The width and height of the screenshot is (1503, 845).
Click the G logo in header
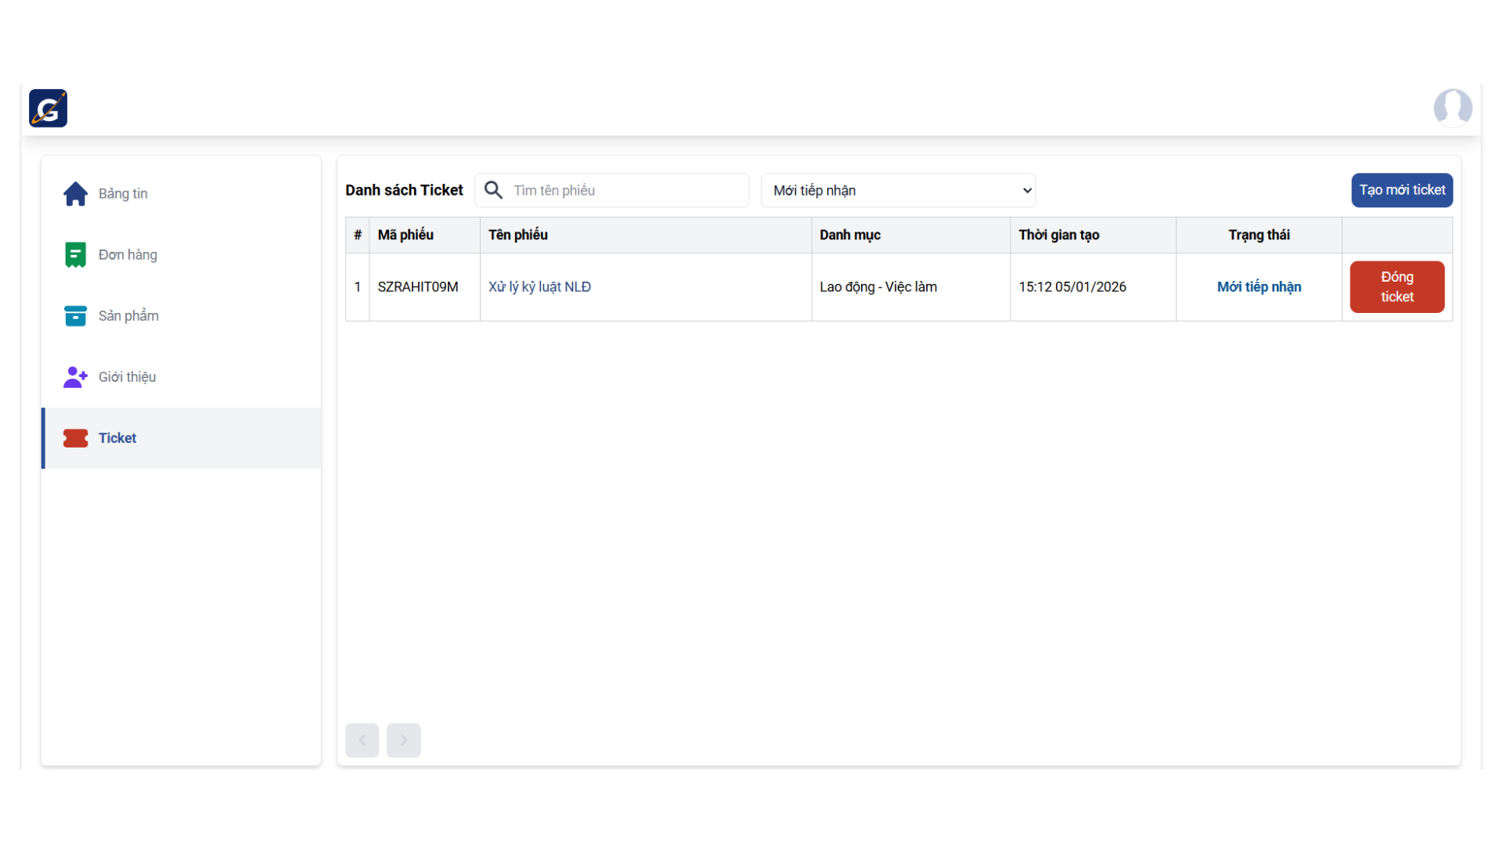coord(48,108)
